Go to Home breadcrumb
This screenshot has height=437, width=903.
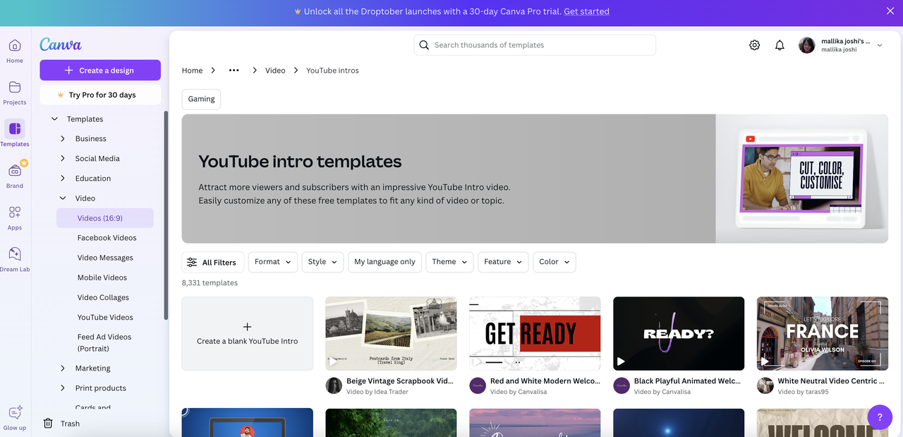coord(192,71)
